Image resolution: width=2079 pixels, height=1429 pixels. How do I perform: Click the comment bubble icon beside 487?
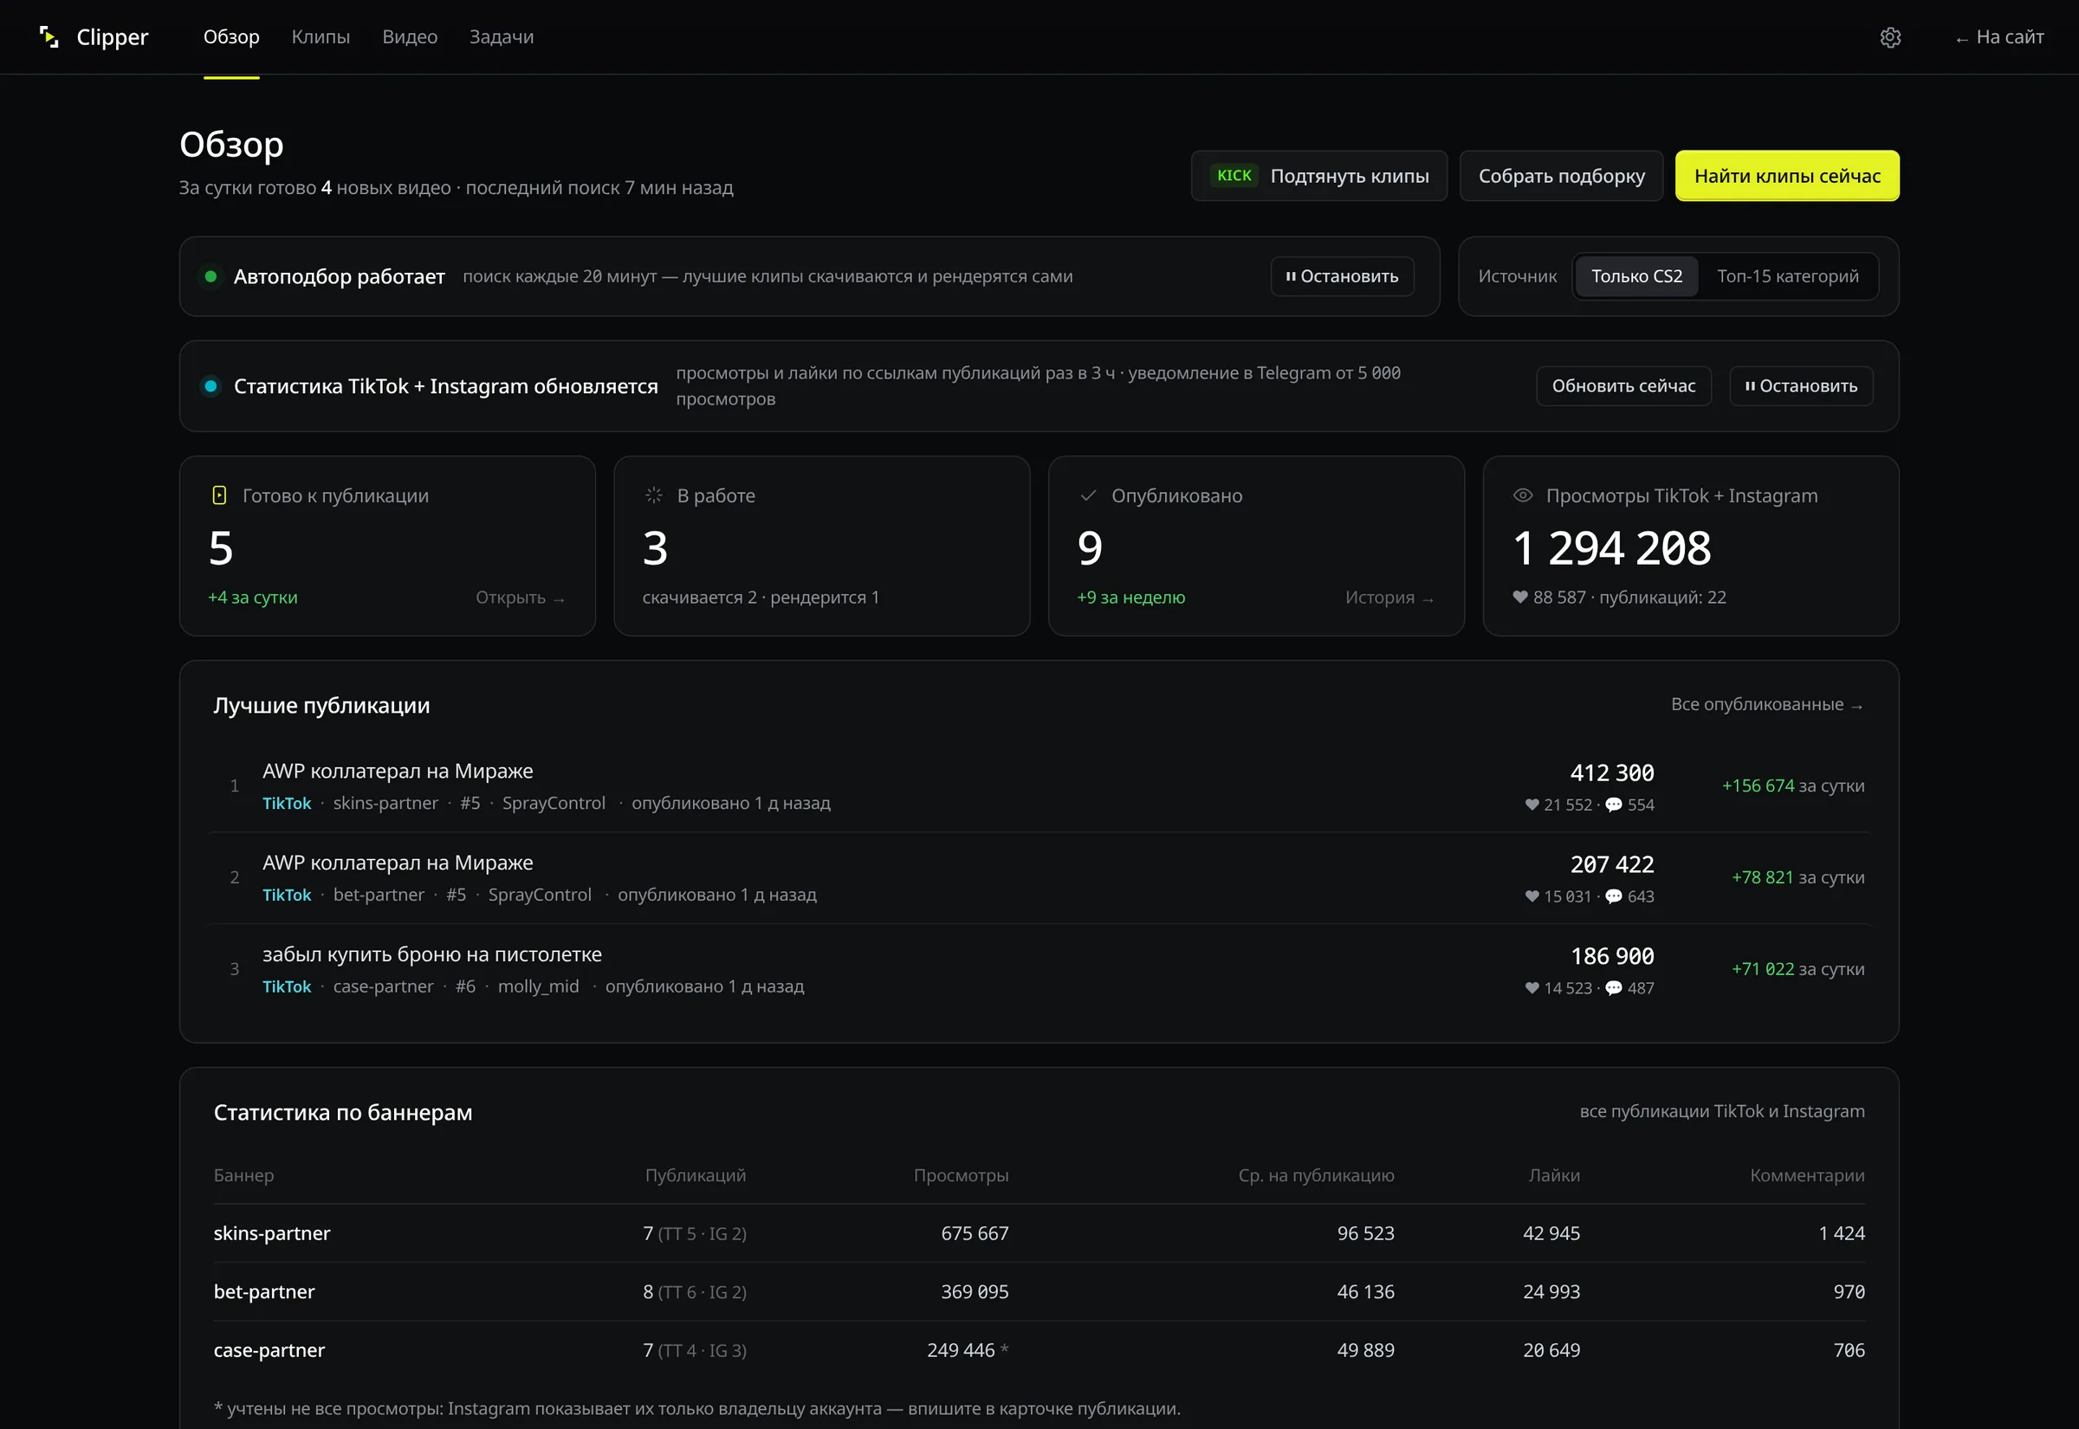[x=1614, y=987]
